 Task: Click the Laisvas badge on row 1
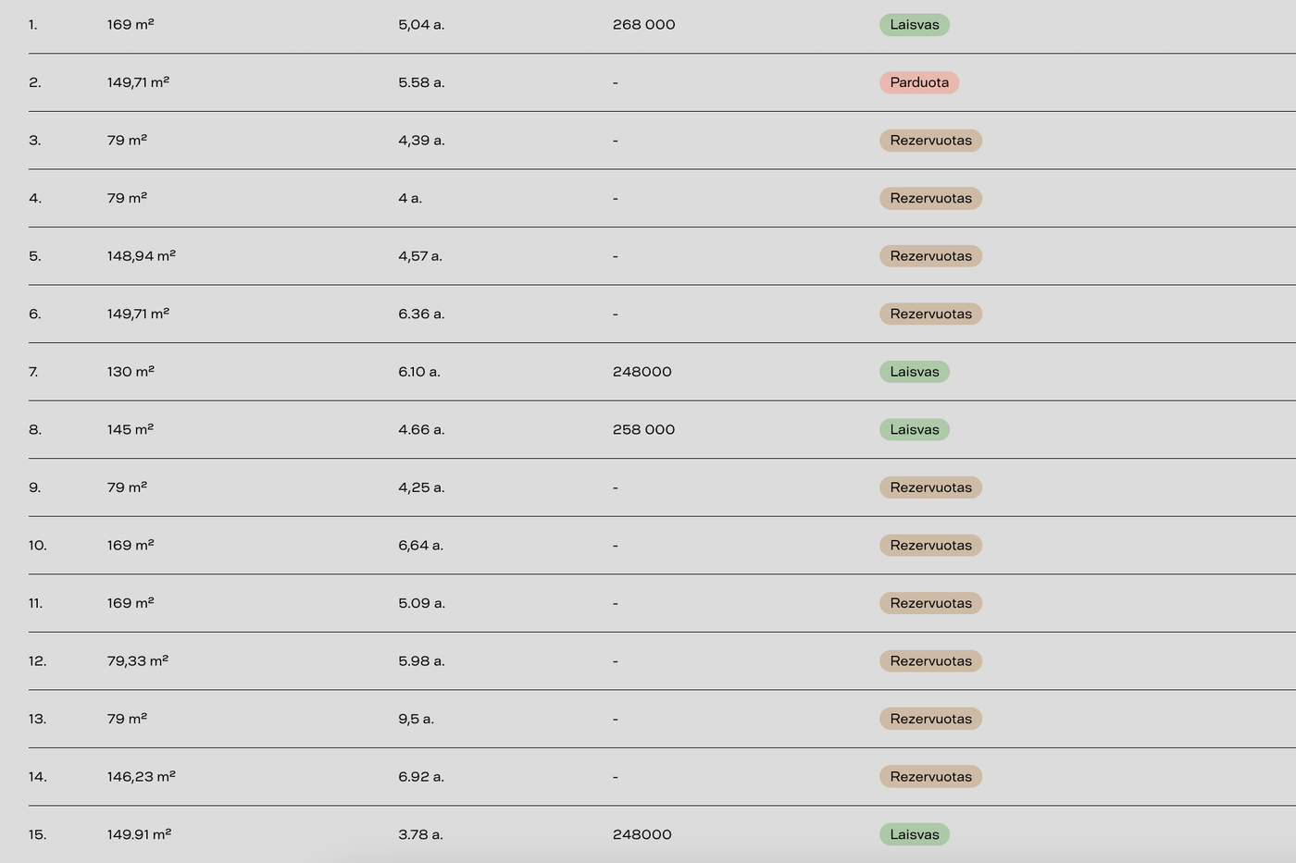(x=914, y=24)
